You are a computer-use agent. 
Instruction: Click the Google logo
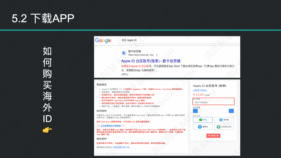[x=103, y=40]
